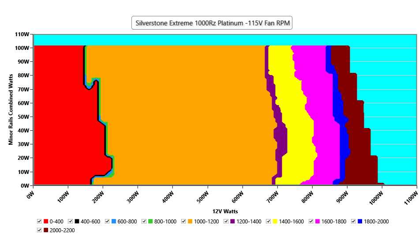Image resolution: width=419 pixels, height=234 pixels.
Task: Click the yellow 1400-1600 legend swatch
Action: pos(275,222)
